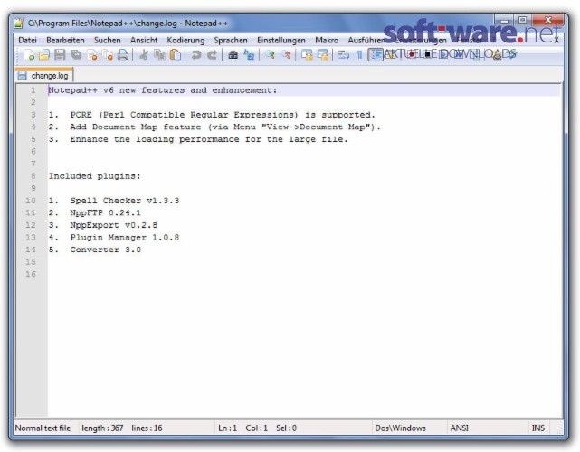Open the Datei menu
Image resolution: width=580 pixels, height=452 pixels.
[x=27, y=40]
